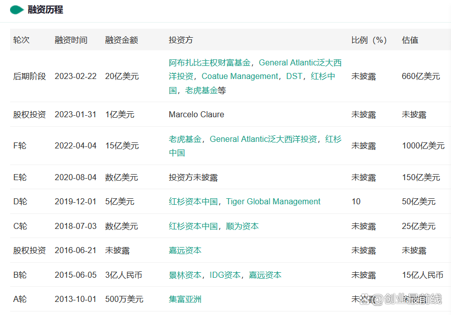Select the B轮 round cell

[x=20, y=275]
